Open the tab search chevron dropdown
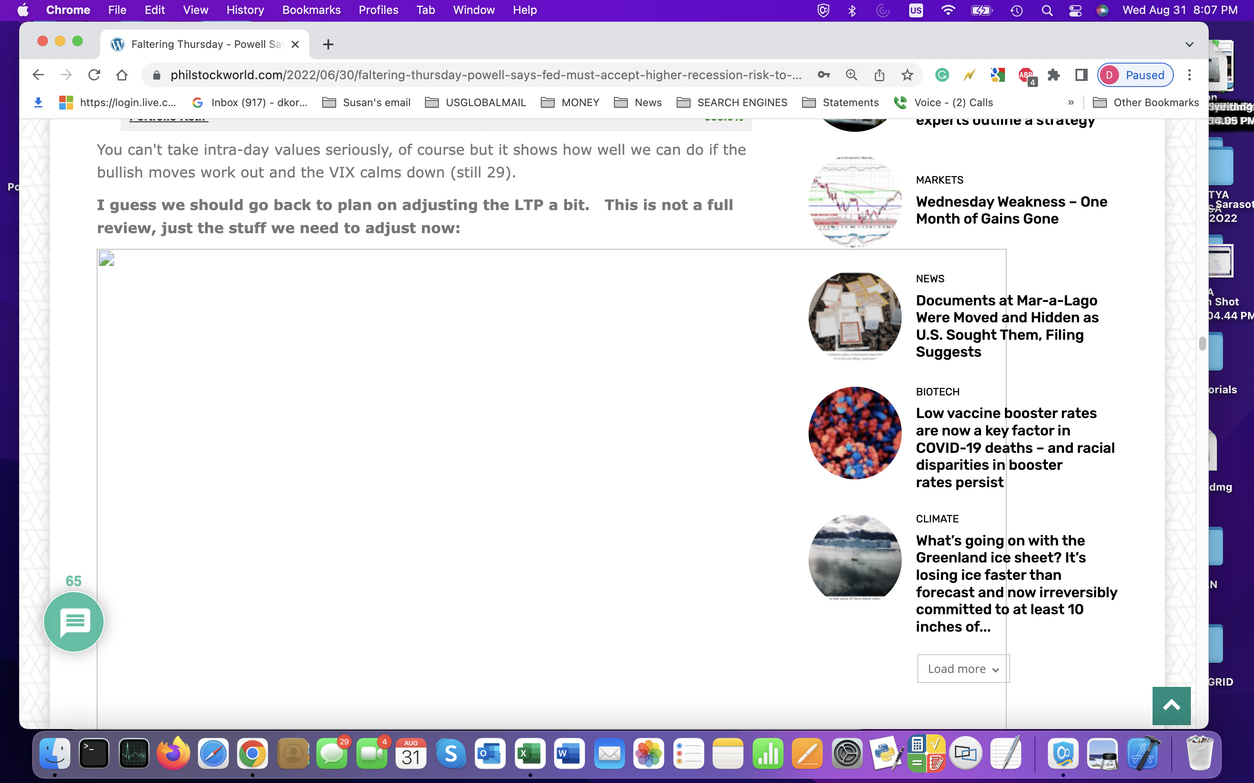The width and height of the screenshot is (1254, 783). pyautogui.click(x=1189, y=44)
